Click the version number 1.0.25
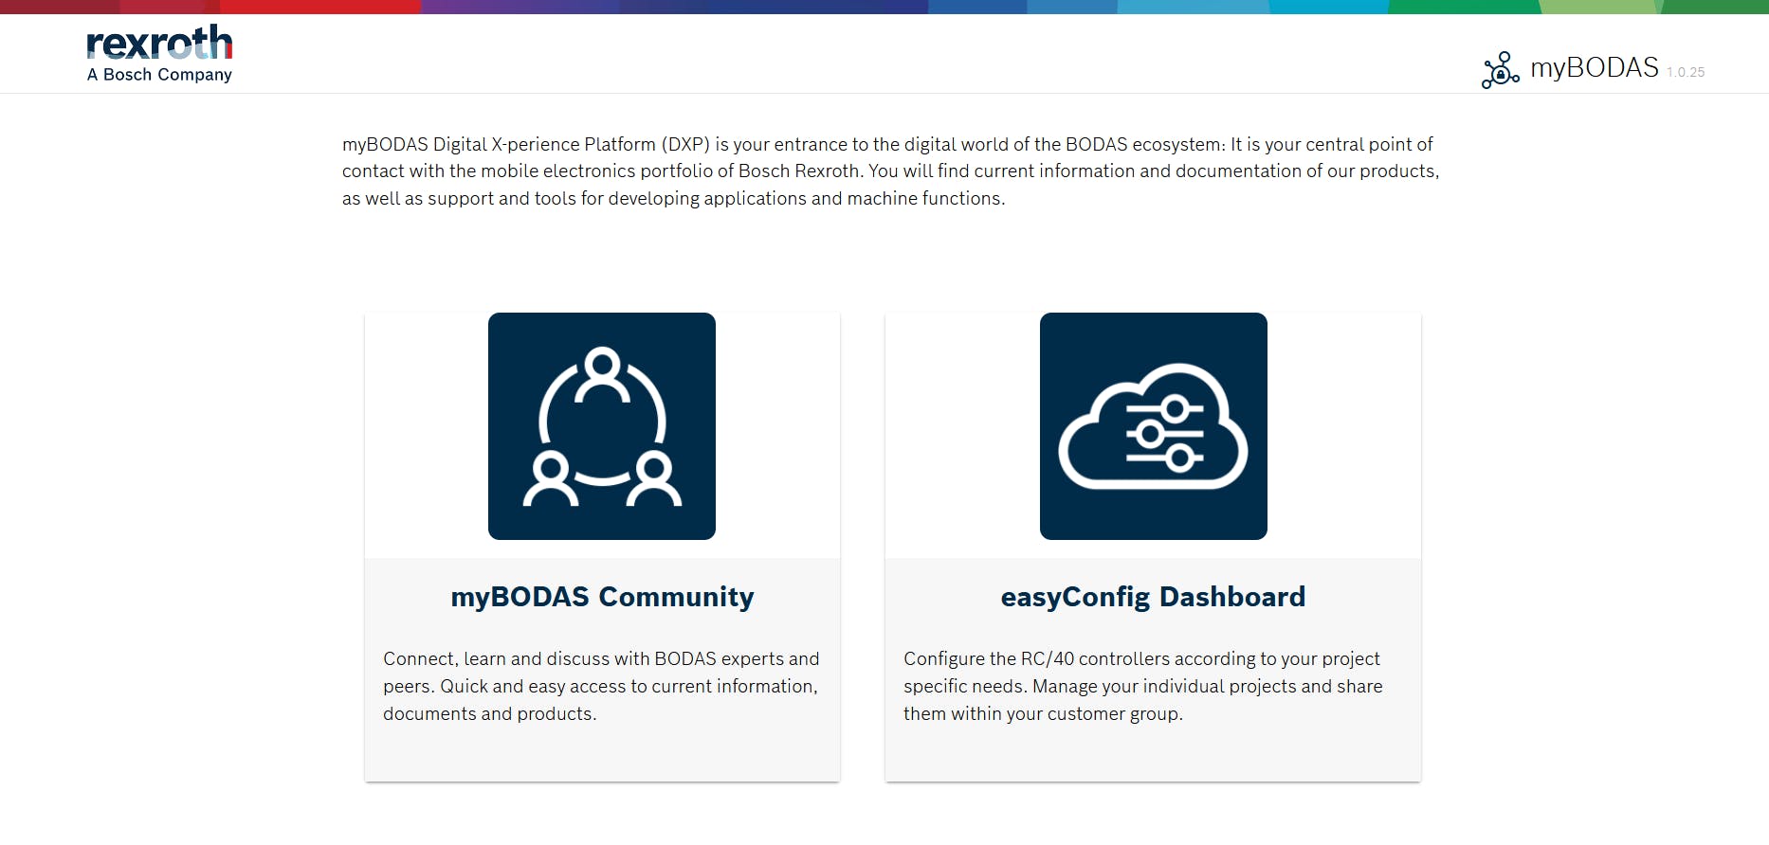This screenshot has height=845, width=1769. (x=1686, y=72)
